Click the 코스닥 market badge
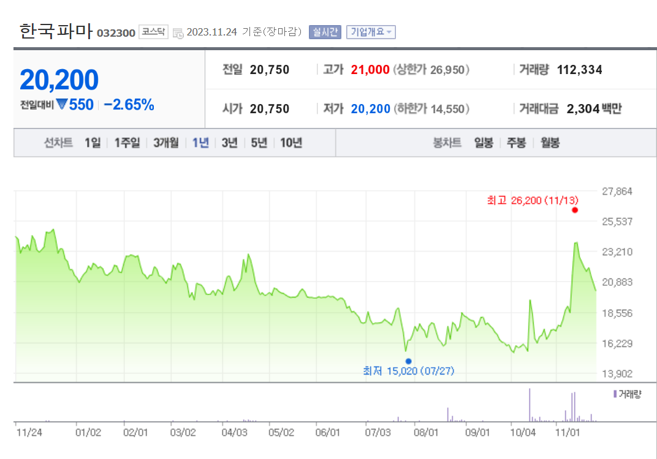The width and height of the screenshot is (657, 459). (153, 32)
